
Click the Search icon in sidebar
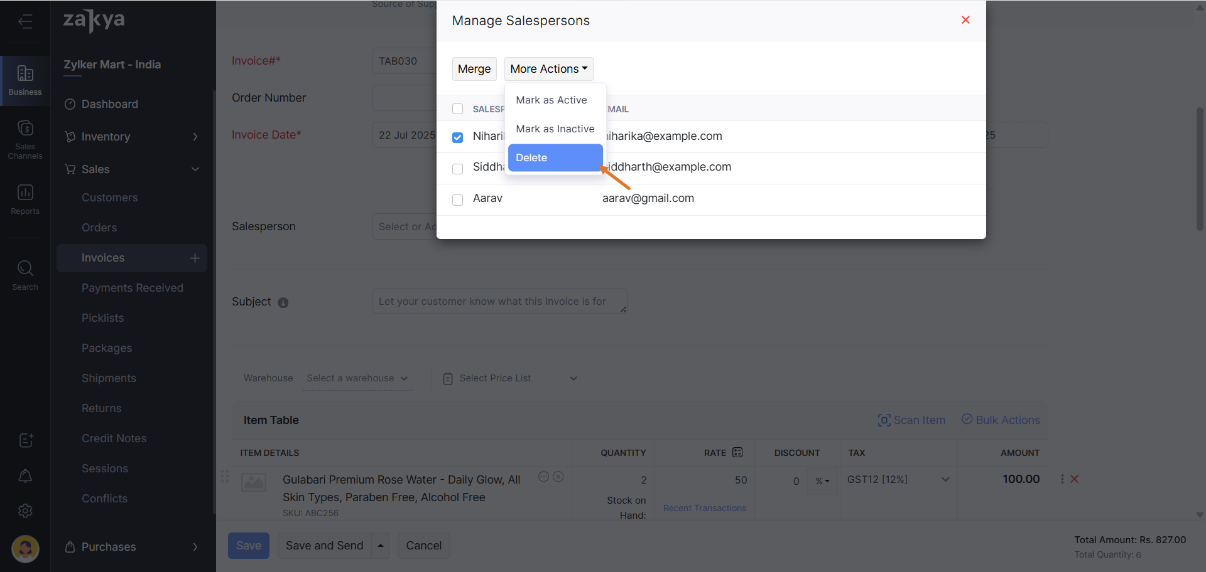click(25, 275)
